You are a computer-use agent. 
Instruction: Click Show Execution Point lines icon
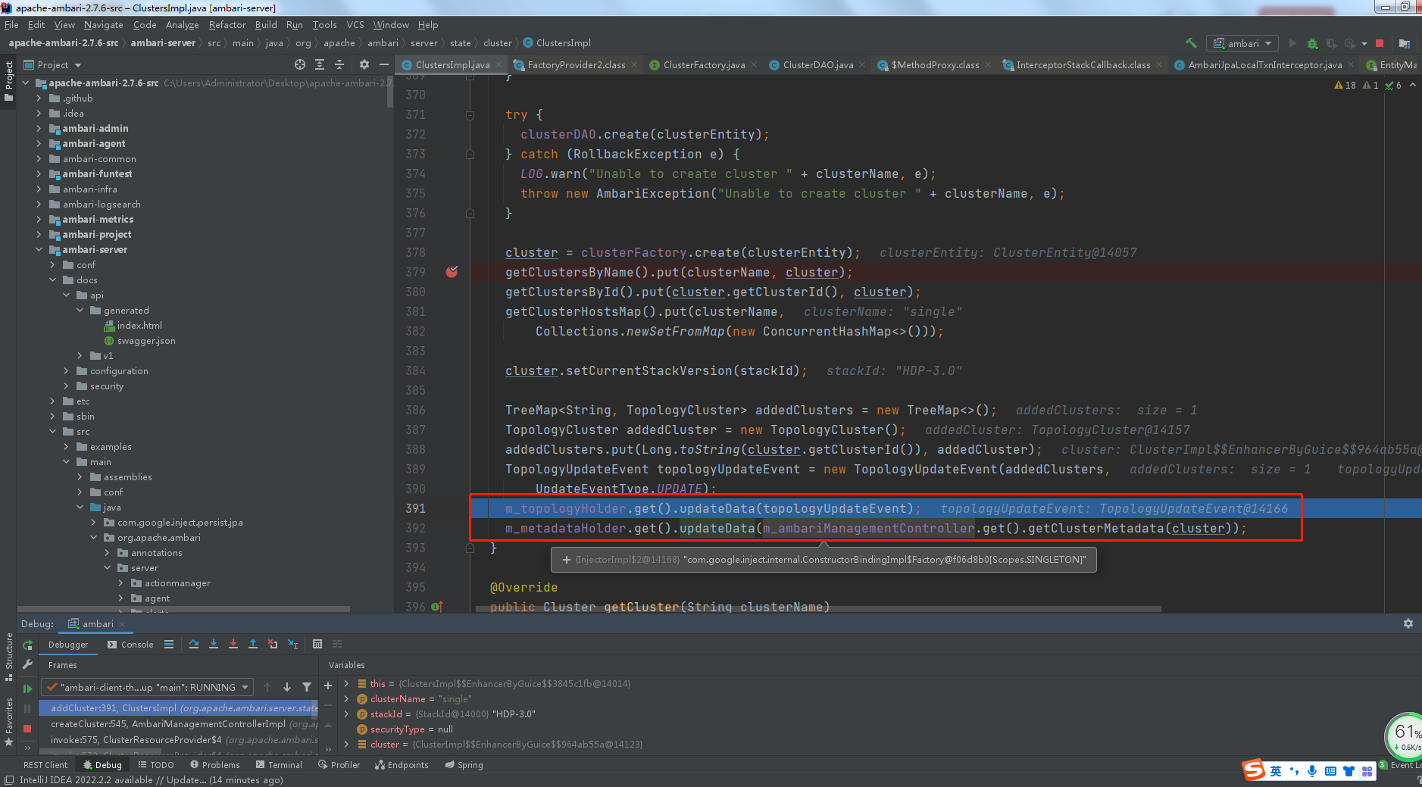click(x=169, y=644)
